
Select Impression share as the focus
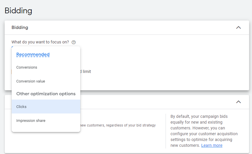pyautogui.click(x=31, y=121)
